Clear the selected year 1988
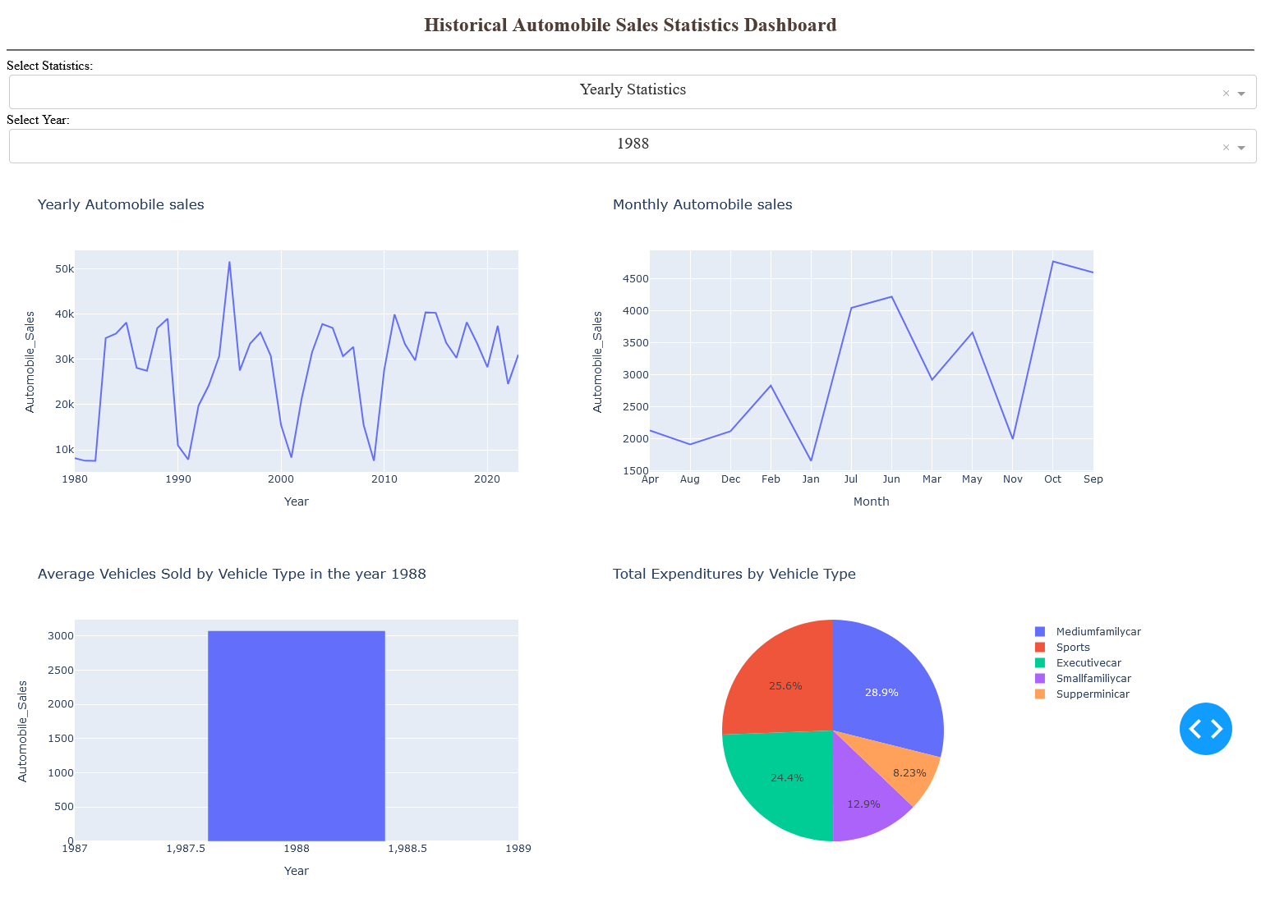Viewport: 1261px width, 916px height. point(1226,148)
